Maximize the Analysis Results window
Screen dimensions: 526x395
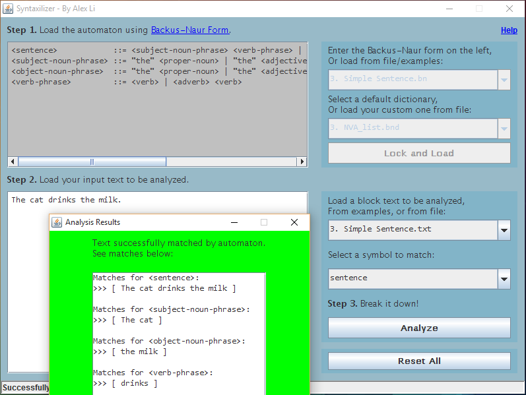click(264, 222)
